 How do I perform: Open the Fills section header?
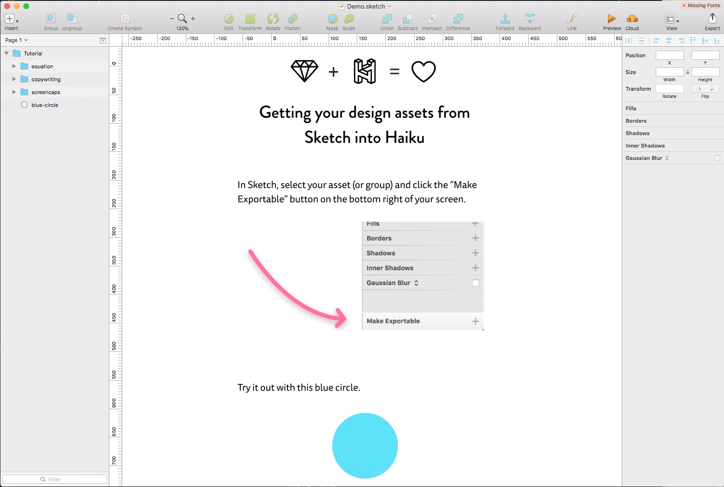pos(673,108)
